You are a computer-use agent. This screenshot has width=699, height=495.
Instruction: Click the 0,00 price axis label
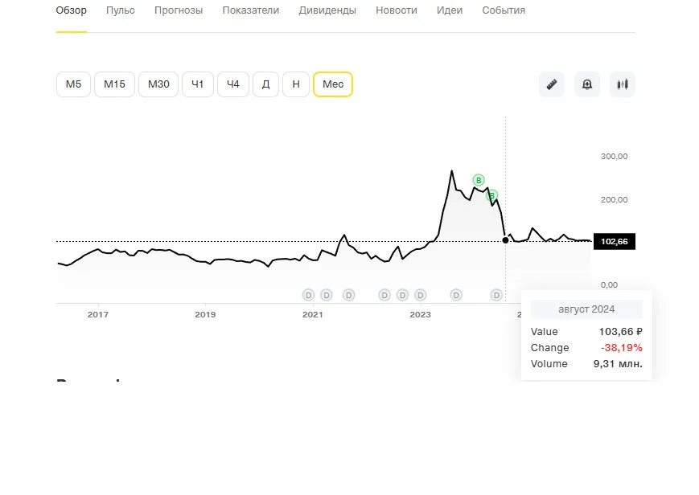609,285
